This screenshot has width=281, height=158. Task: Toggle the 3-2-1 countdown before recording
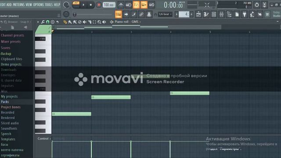tap(136, 5)
